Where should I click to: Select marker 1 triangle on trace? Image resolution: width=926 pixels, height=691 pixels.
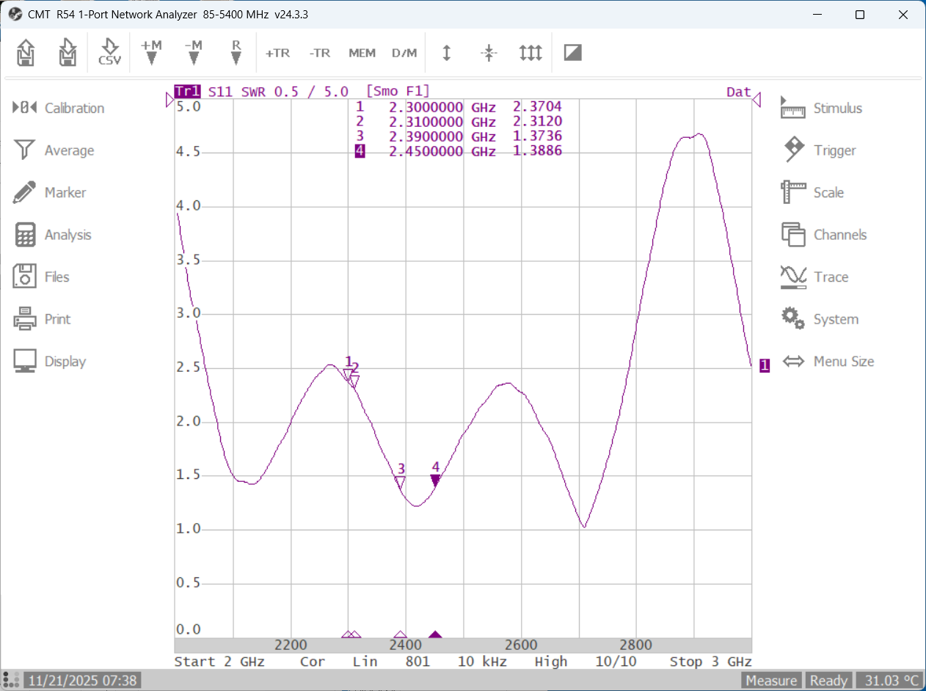pos(348,375)
